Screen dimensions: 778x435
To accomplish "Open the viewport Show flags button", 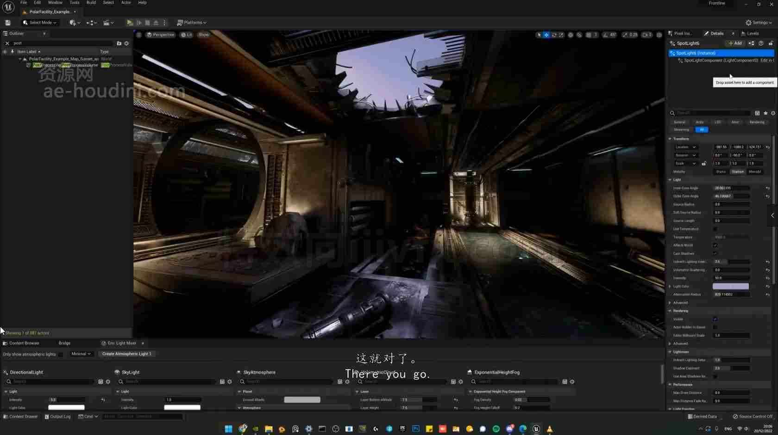I will pos(203,35).
